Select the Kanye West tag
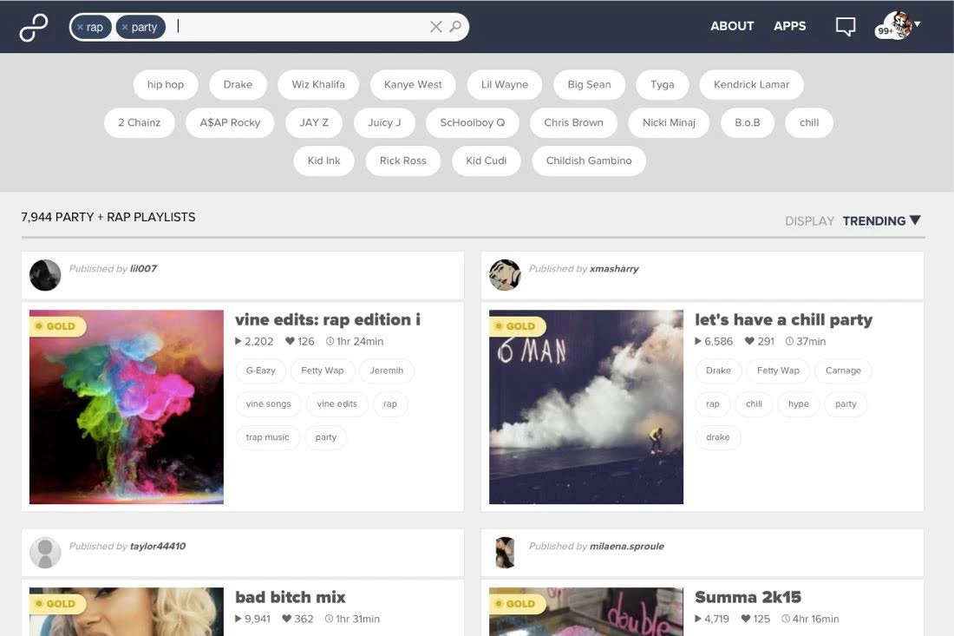The width and height of the screenshot is (954, 636). [x=413, y=84]
